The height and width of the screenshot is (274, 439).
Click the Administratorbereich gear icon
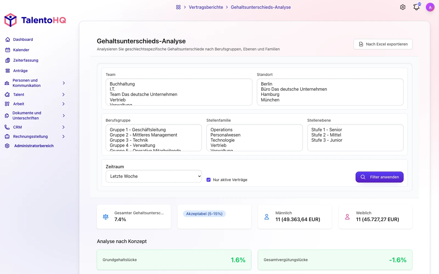[x=7, y=146]
